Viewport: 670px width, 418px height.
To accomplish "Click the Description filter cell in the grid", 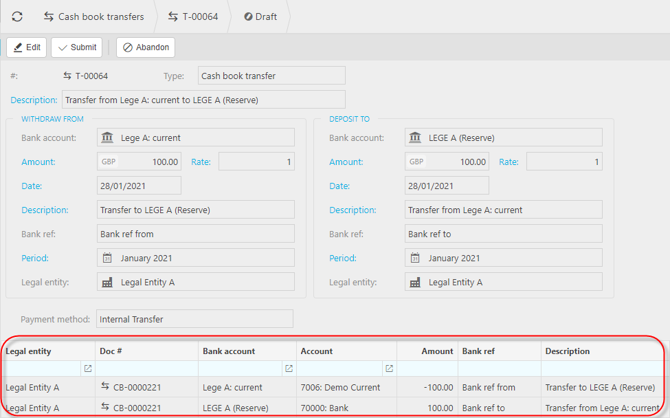I will click(602, 368).
